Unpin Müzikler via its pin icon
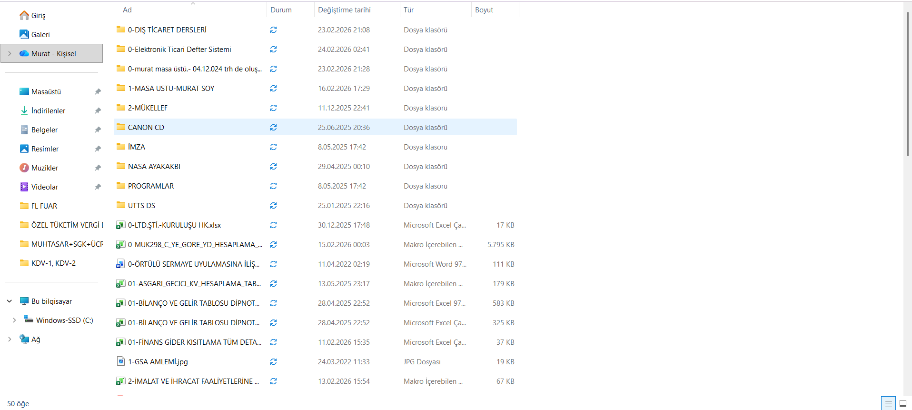912x410 pixels. pyautogui.click(x=98, y=168)
